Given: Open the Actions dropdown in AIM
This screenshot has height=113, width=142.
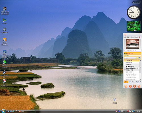Looking at the screenshot, I should pyautogui.click(x=137, y=82).
